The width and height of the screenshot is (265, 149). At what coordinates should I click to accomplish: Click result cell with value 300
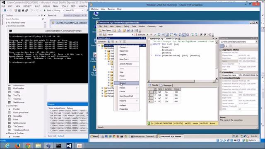[177, 99]
